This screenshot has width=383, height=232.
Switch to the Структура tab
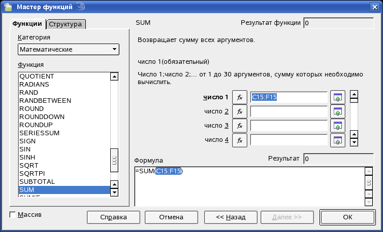tap(66, 24)
